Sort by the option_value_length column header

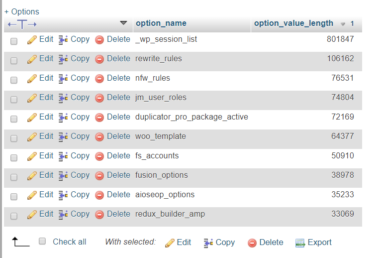(293, 23)
